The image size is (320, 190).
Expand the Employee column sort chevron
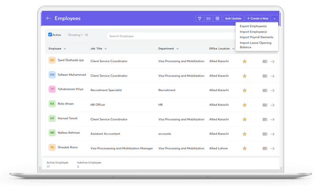[x=65, y=48]
